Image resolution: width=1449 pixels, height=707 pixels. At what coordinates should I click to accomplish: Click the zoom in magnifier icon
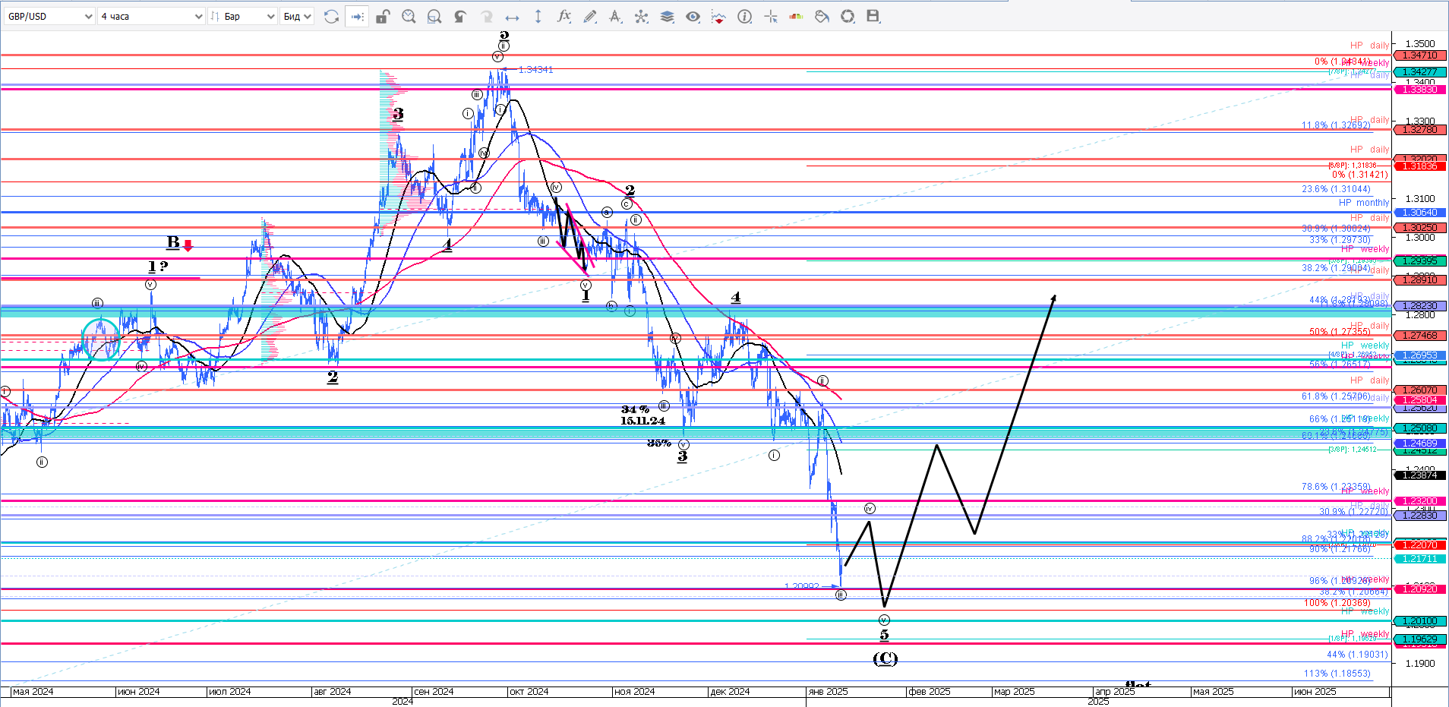click(x=409, y=16)
